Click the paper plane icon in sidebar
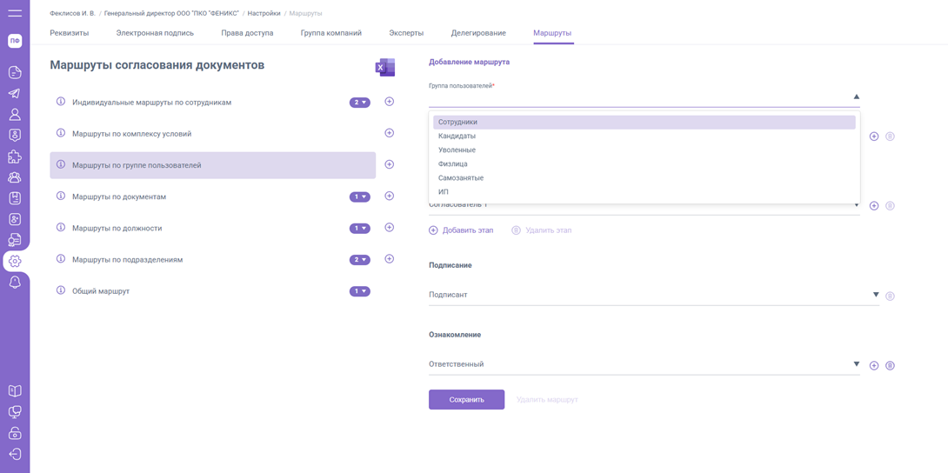948x473 pixels. pos(15,93)
